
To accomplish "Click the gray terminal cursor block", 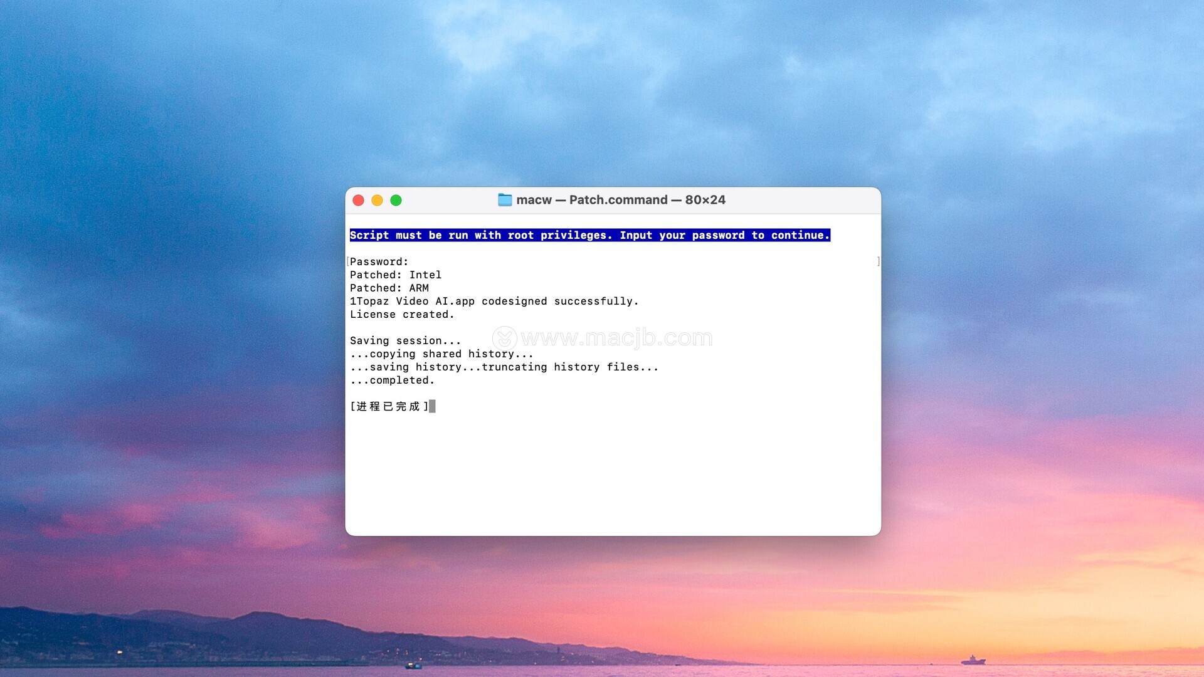I will point(433,406).
